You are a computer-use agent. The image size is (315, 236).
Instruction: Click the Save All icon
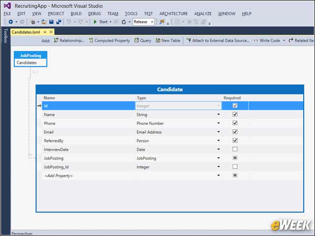(x=59, y=22)
